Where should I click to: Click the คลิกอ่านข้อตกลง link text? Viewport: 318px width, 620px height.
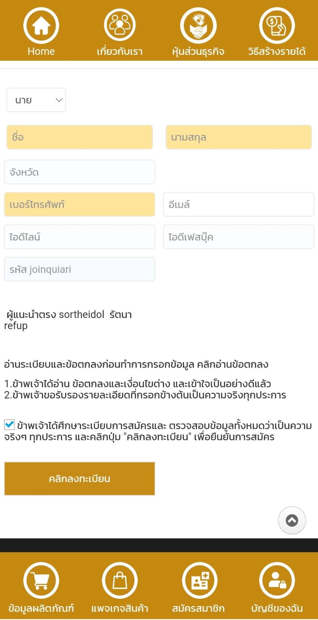click(x=233, y=365)
